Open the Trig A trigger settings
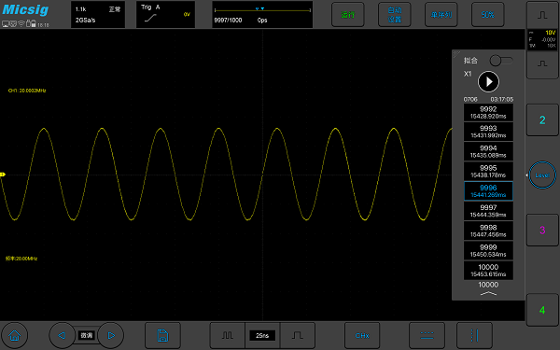 (166, 14)
